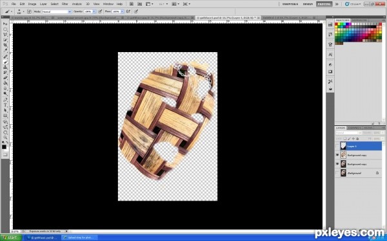Open CS Live menu
Screen dimensions: 387x241
click(x=353, y=4)
